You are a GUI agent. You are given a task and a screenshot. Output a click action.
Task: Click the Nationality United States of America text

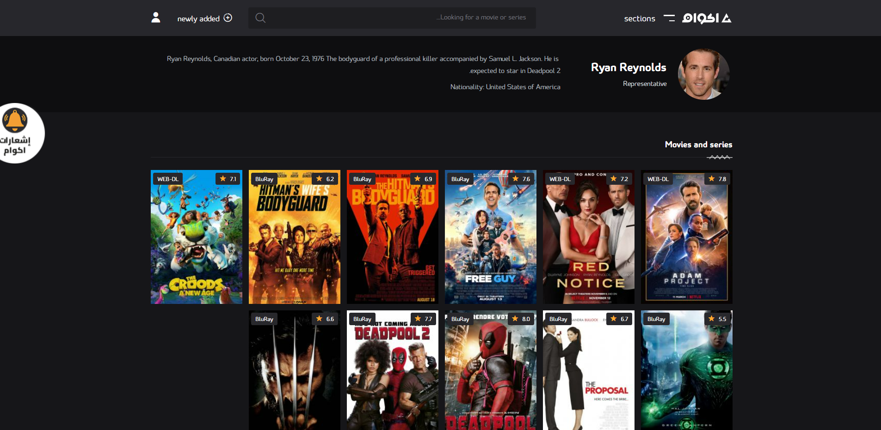click(505, 87)
